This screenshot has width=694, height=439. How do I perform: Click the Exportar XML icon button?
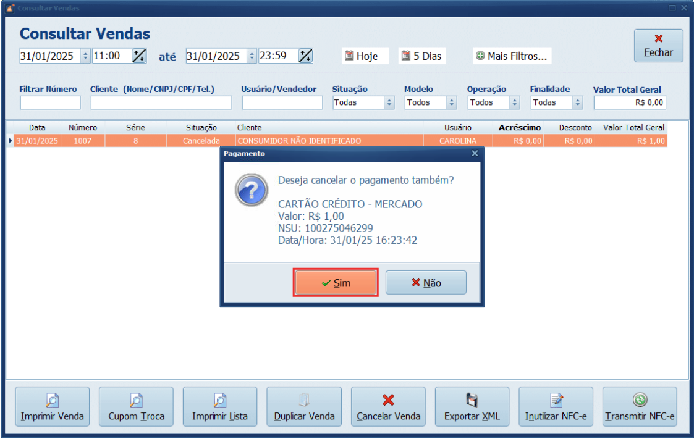(472, 401)
